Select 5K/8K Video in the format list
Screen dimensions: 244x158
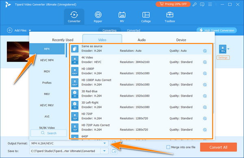pos(47,128)
